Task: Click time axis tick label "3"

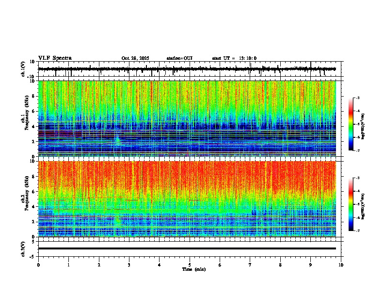Action: tap(129, 265)
